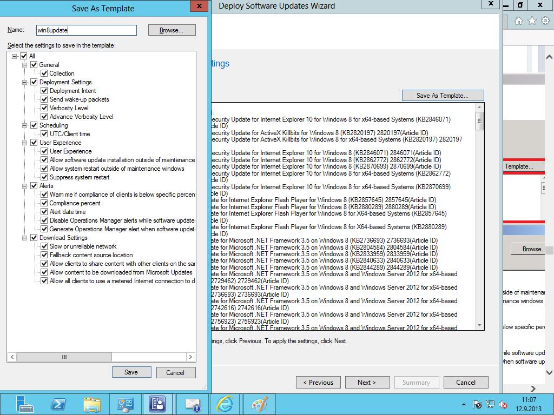Open Paint from the taskbar
This screenshot has width=554, height=415.
259,404
